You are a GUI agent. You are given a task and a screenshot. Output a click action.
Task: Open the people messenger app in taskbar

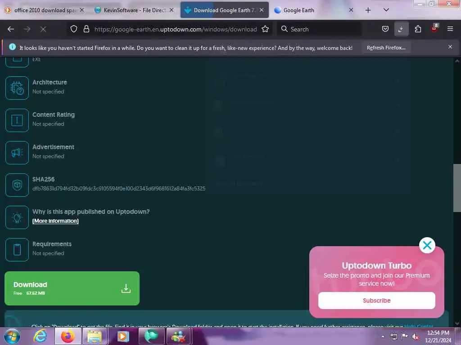click(179, 336)
